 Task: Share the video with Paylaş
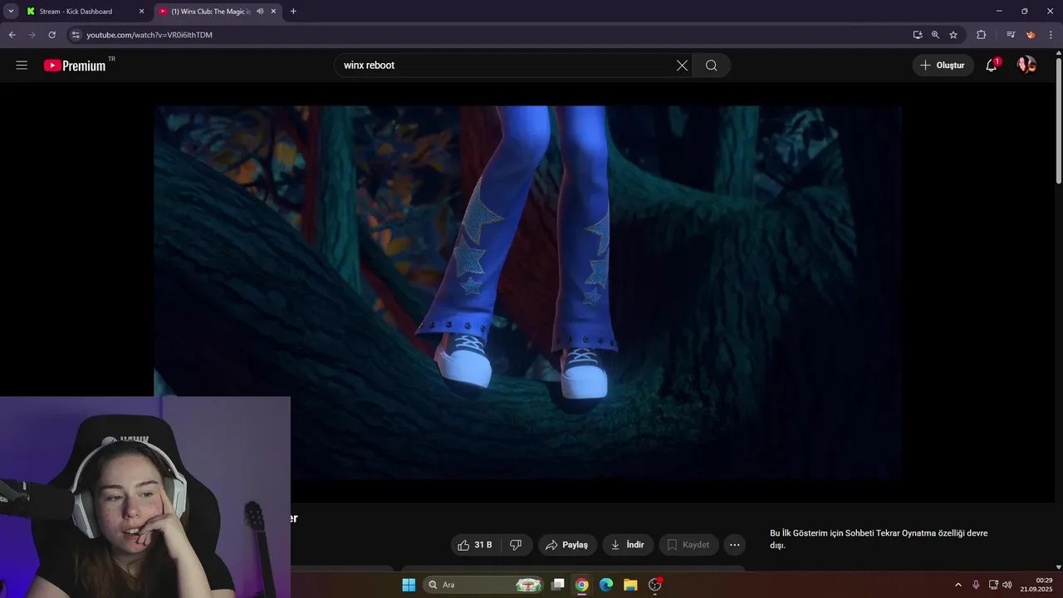[x=566, y=545]
